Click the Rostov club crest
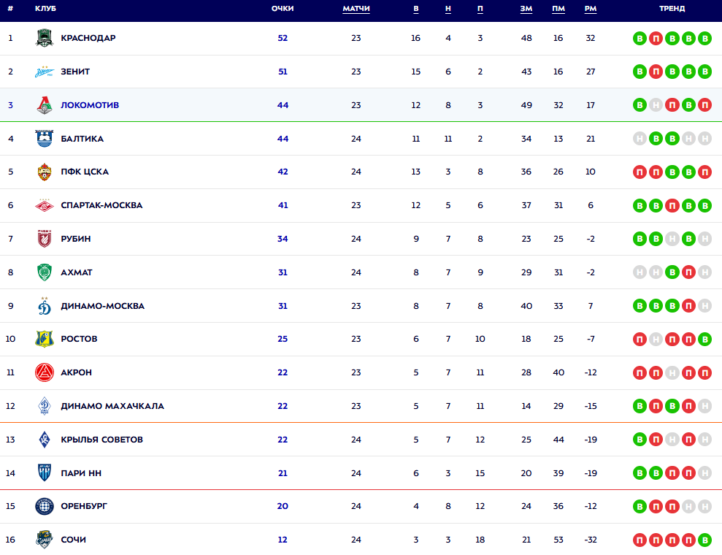Viewport: 722px width, 555px height. (x=45, y=339)
